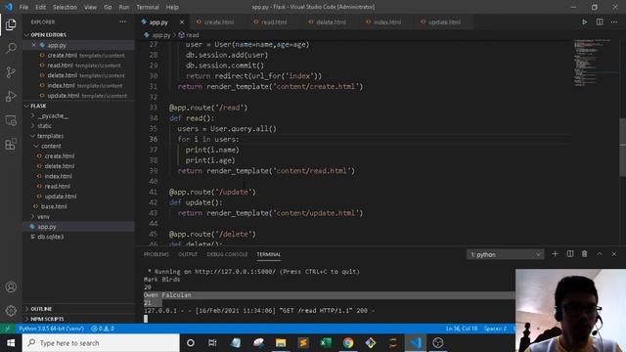Kill the terminal with trash icon
Viewport: 626px width, 352px height.
[584, 254]
